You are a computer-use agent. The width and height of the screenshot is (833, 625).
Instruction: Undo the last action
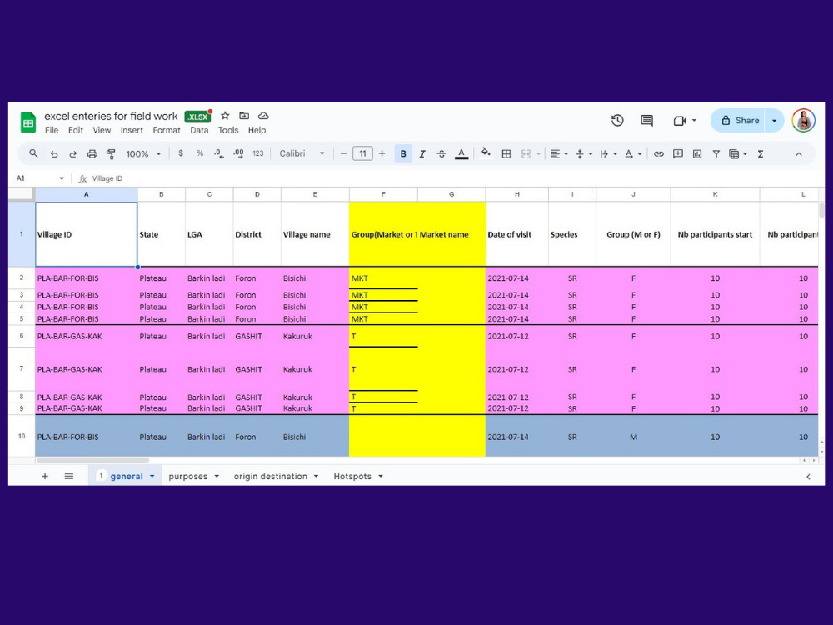[x=53, y=154]
